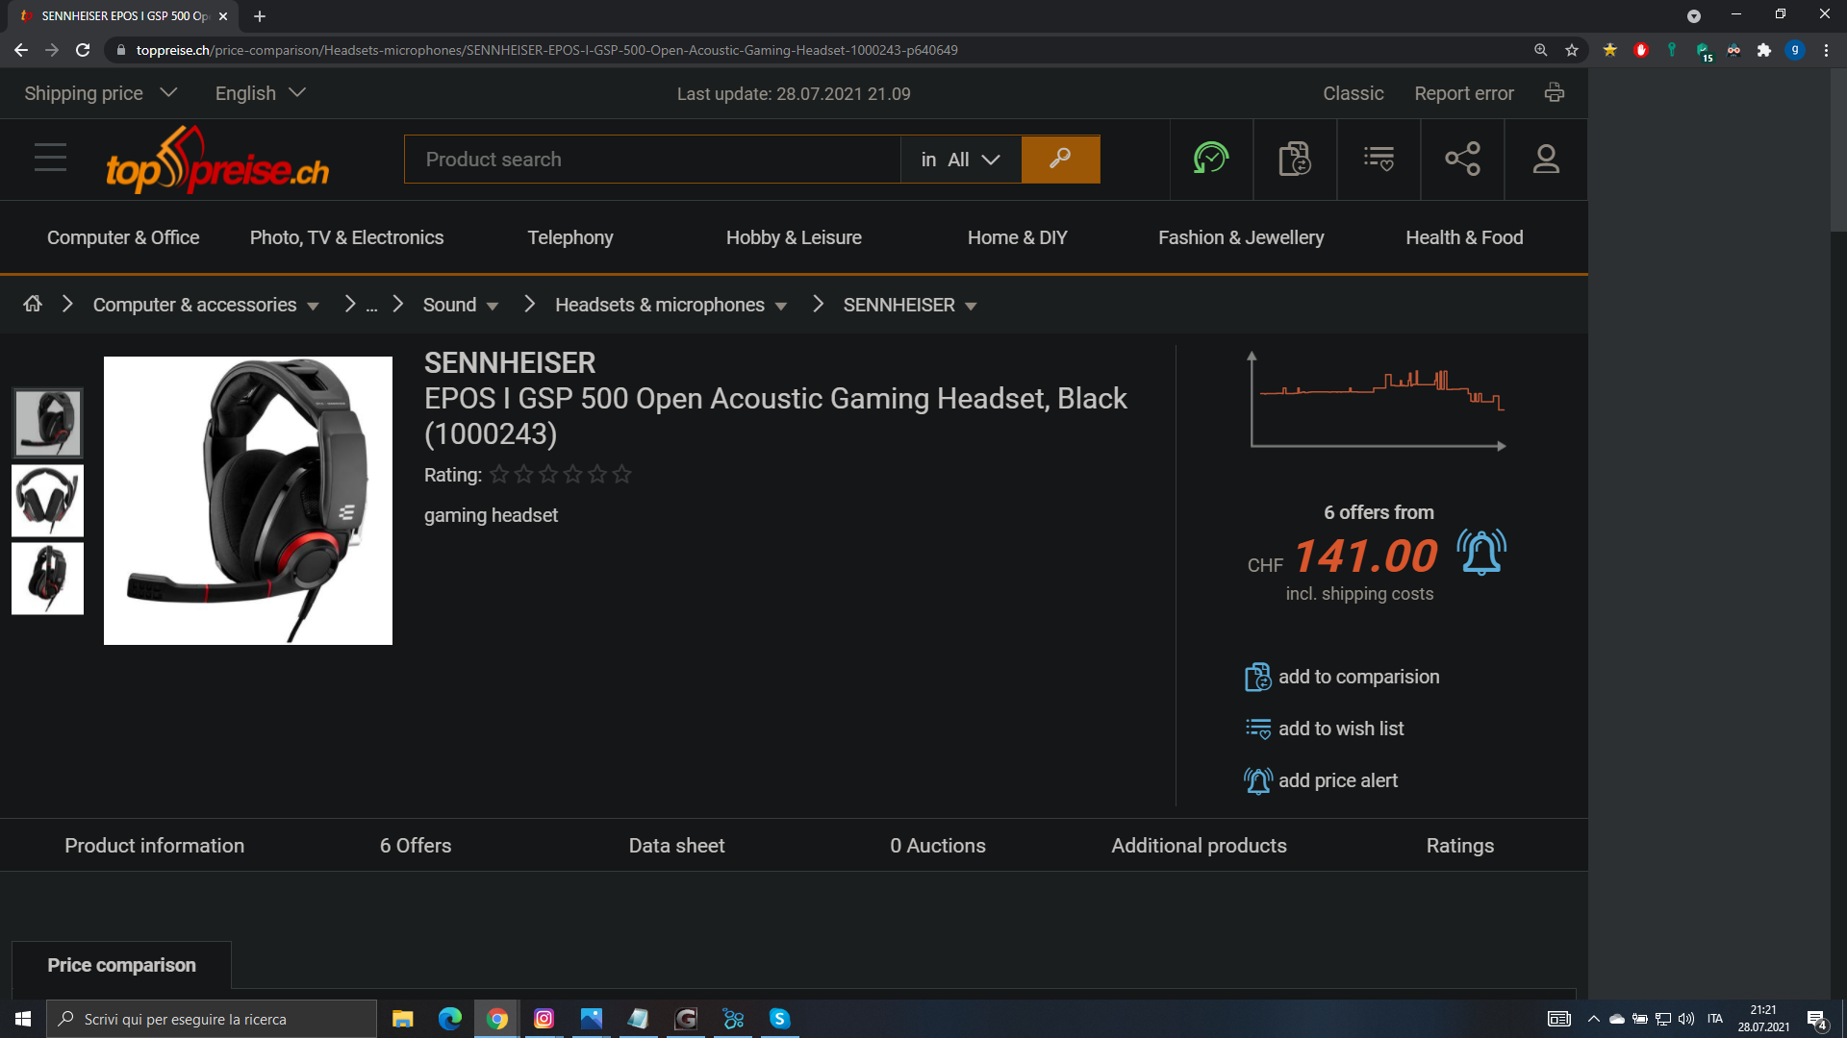Show hidden system tray icons arrow
Screen dimensions: 1847x1038
click(1594, 1019)
